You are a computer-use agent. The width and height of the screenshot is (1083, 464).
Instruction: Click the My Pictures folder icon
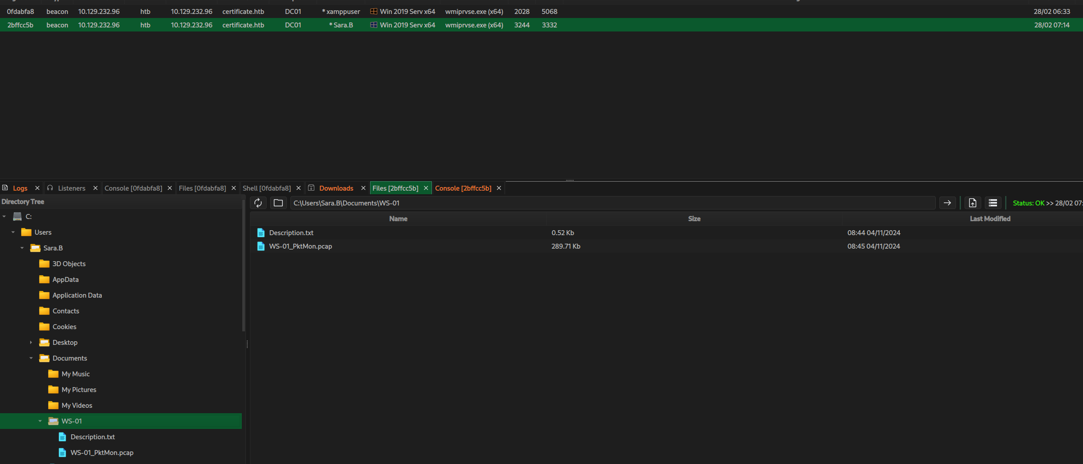coord(53,389)
